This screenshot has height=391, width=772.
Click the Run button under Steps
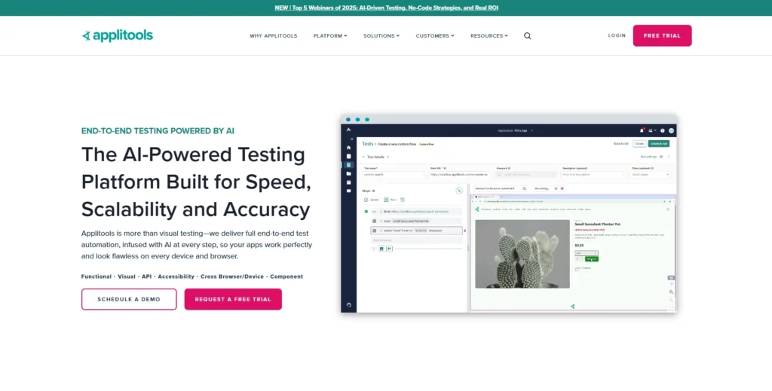pos(390,200)
